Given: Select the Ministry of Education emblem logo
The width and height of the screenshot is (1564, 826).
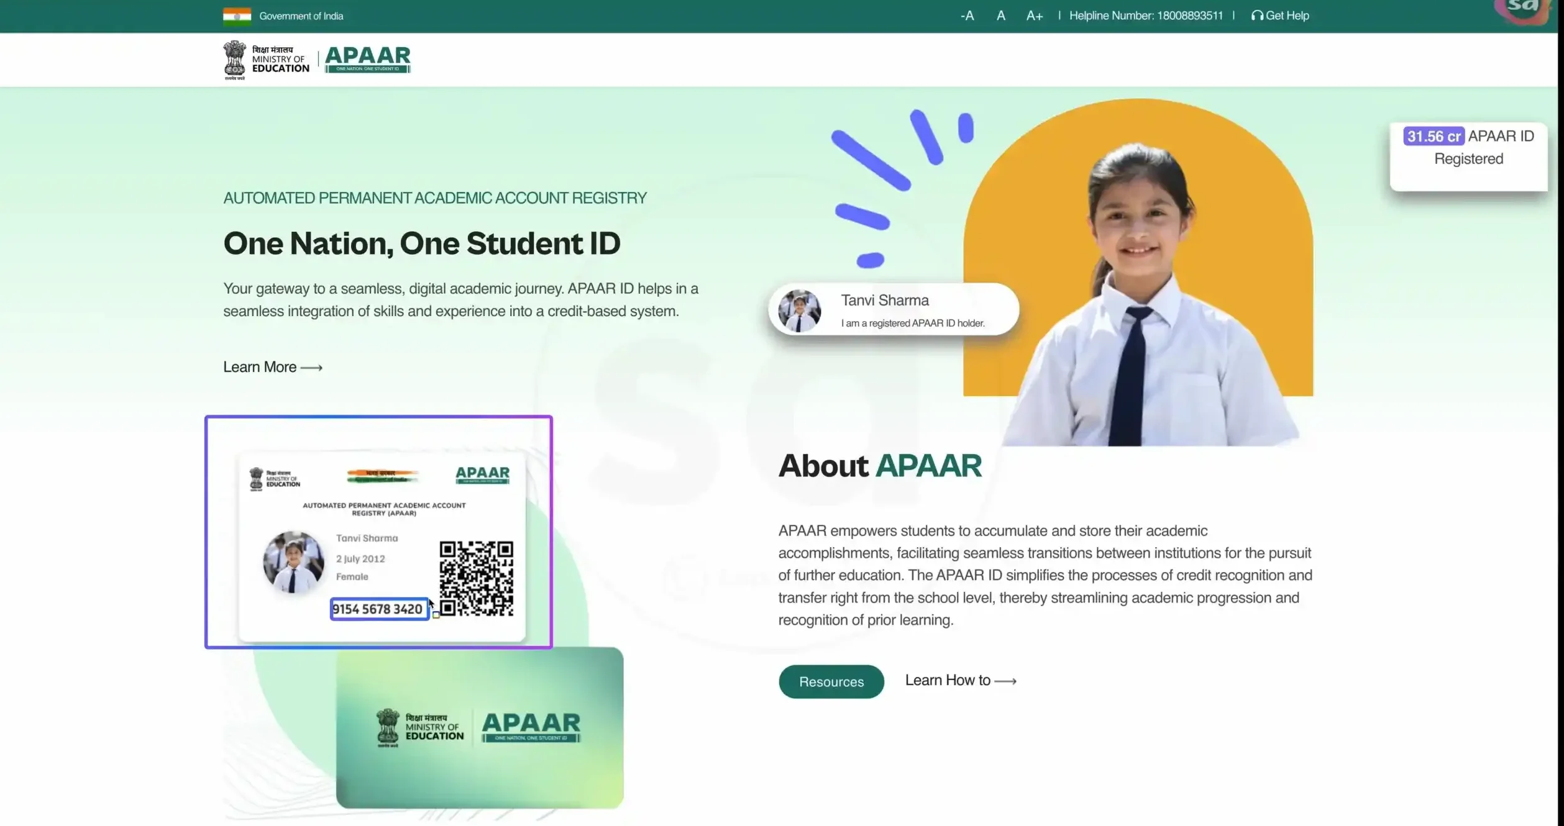Looking at the screenshot, I should click(x=234, y=59).
